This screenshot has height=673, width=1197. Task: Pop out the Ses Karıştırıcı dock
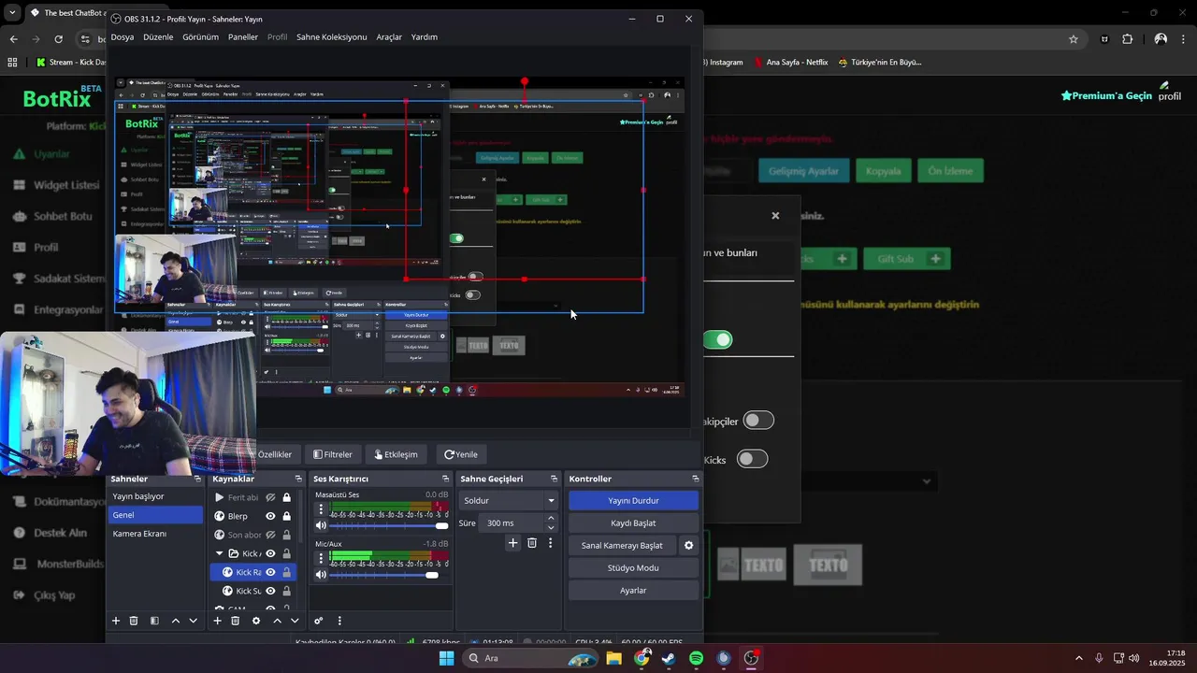tap(445, 479)
